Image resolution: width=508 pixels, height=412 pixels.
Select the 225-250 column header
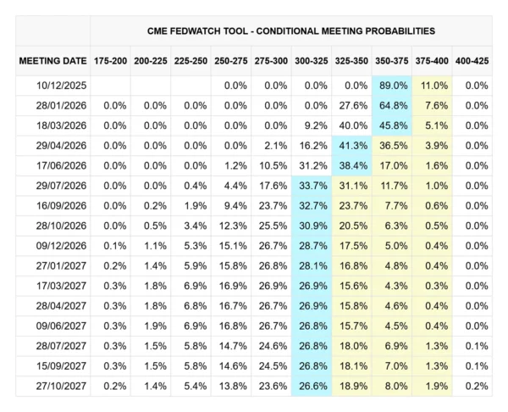(190, 61)
